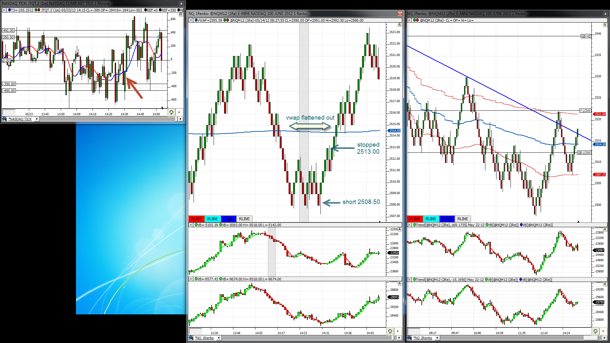Click the left scroll arrow in NQ 2Renko
The height and width of the screenshot is (343, 610).
point(437,338)
